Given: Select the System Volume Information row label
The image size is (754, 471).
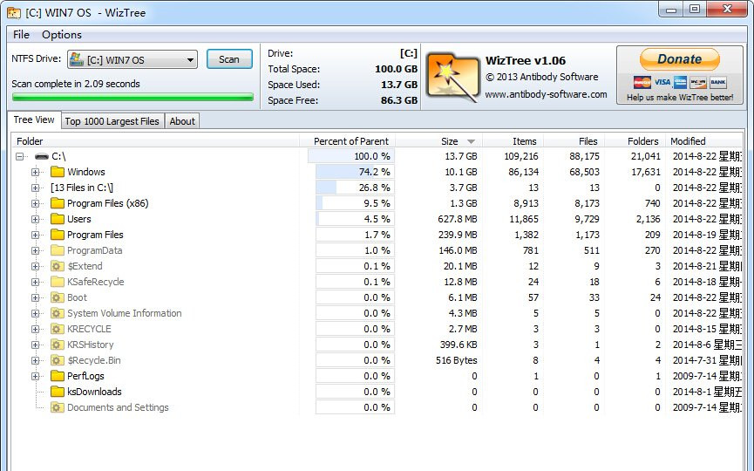Looking at the screenshot, I should (x=125, y=313).
